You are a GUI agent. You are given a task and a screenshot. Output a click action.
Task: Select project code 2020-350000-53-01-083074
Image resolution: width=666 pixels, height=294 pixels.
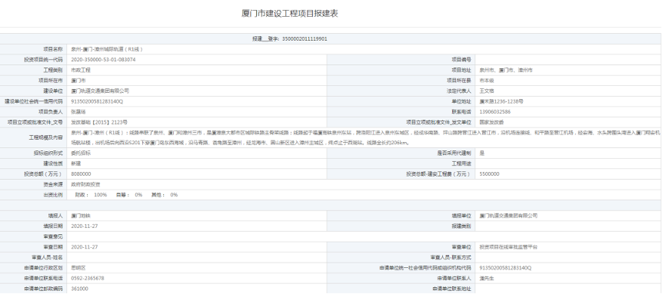(x=103, y=60)
